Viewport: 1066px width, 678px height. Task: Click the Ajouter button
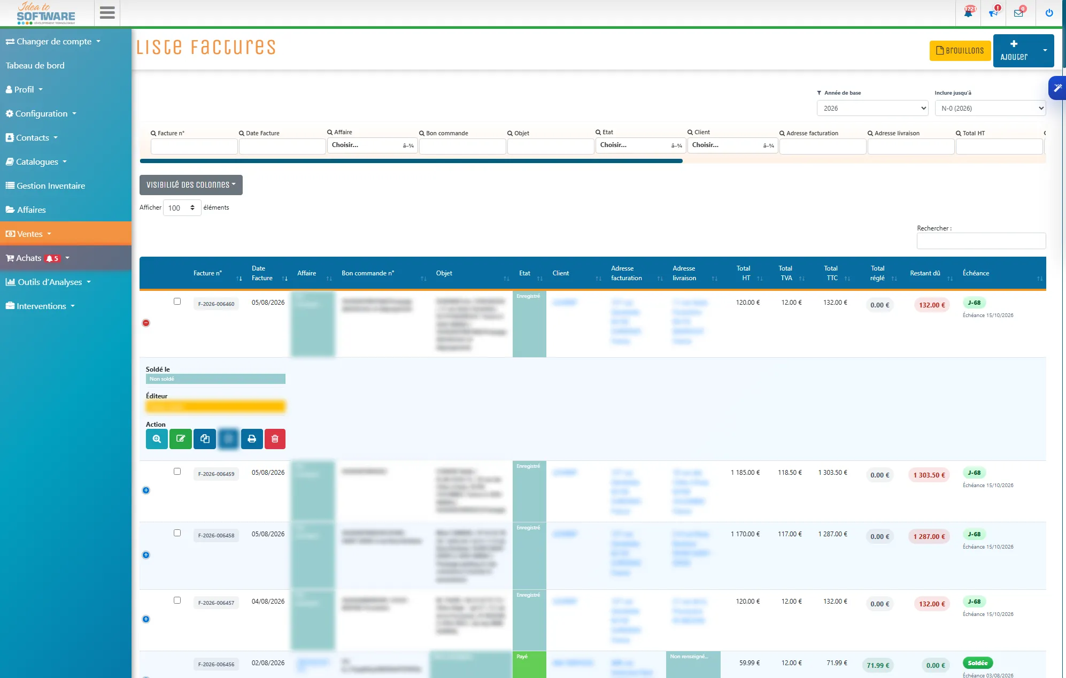click(1014, 51)
